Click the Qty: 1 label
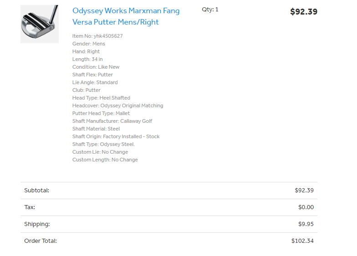Screen dimensions: 357x256 [210, 10]
